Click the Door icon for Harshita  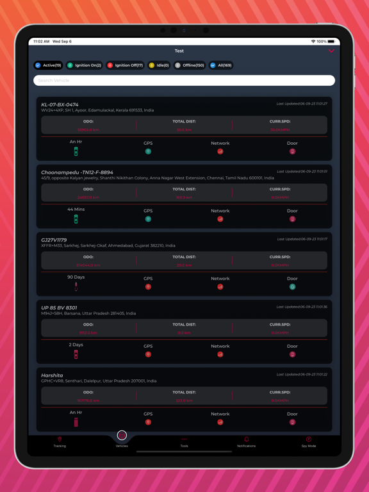292,422
